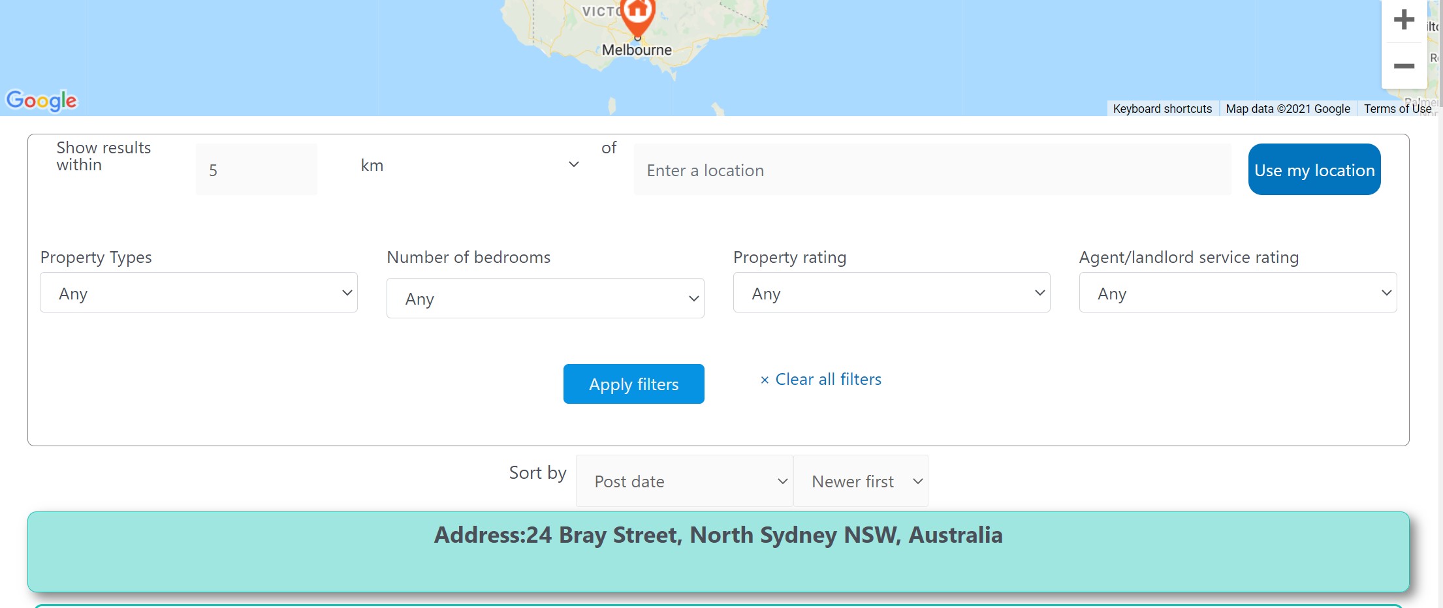Zoom out on the map
The width and height of the screenshot is (1443, 608).
[1404, 66]
